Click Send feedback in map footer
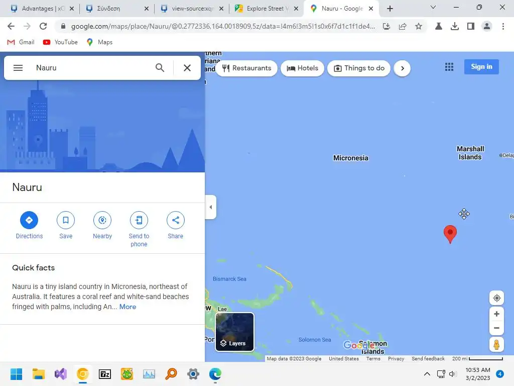Screen dimensions: 514x386 428,359
